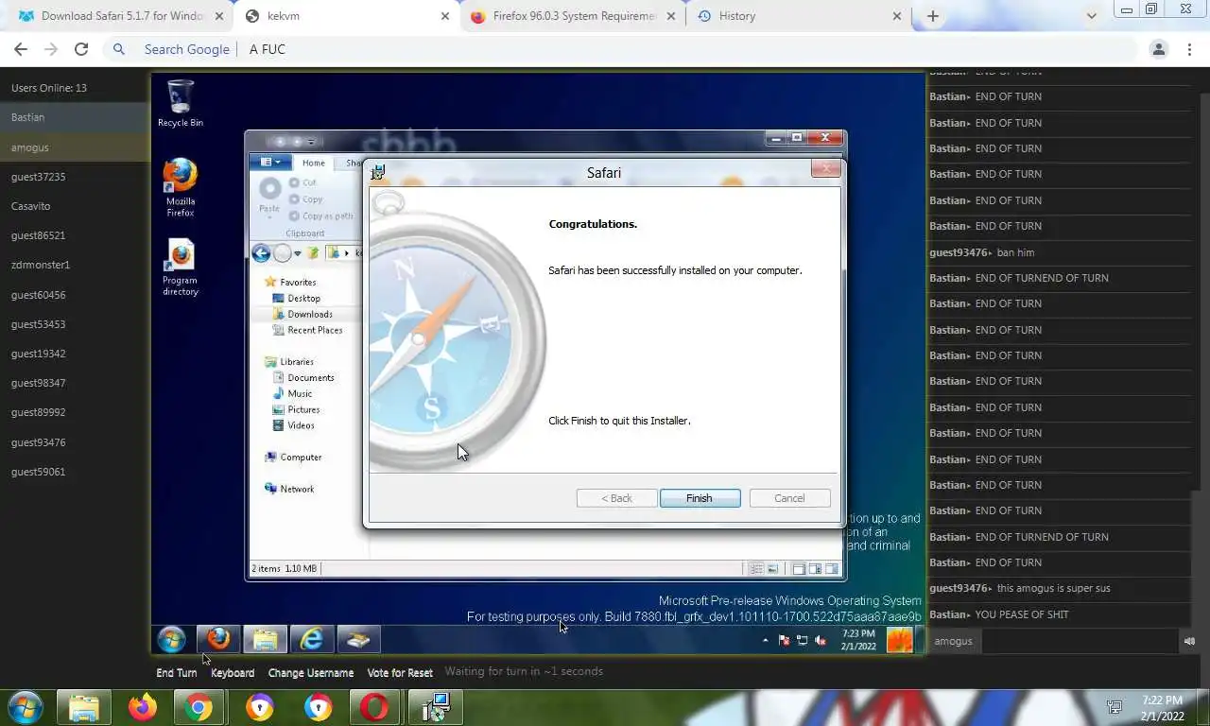Click Vote for Reset

point(400,673)
